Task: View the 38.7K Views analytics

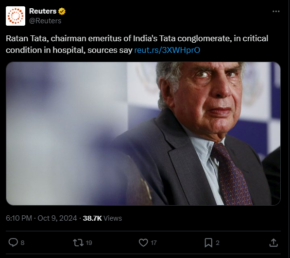Action: pyautogui.click(x=102, y=218)
